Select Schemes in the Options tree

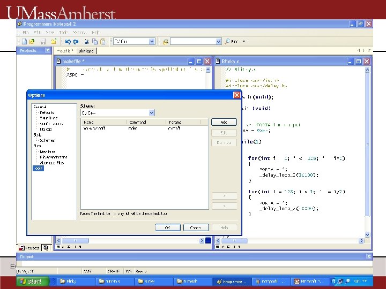(x=47, y=140)
